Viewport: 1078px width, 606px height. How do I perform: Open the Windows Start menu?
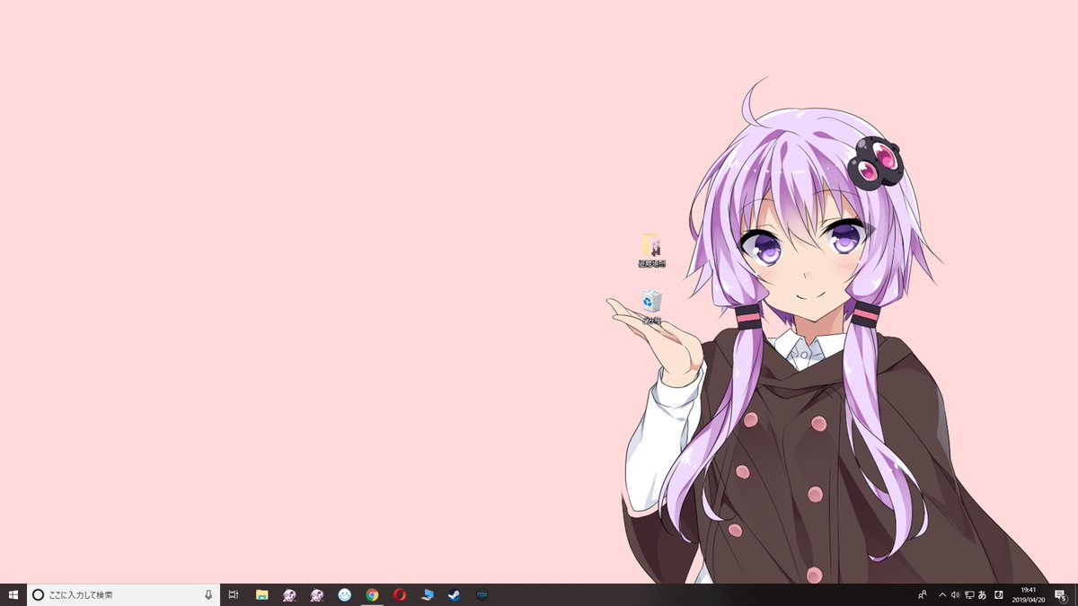click(13, 594)
